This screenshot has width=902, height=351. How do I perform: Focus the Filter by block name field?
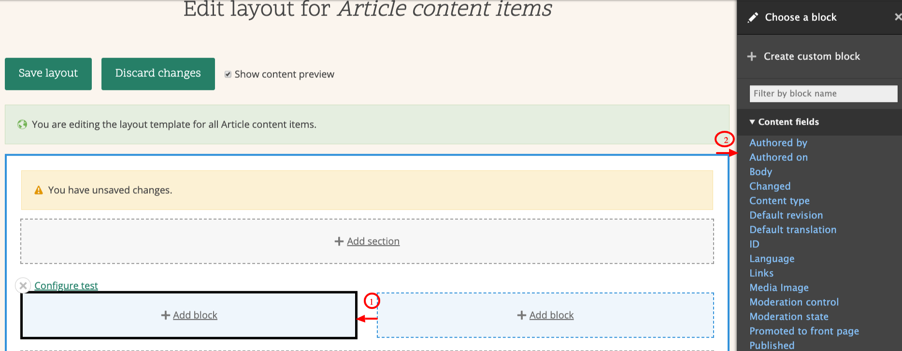[x=823, y=94]
